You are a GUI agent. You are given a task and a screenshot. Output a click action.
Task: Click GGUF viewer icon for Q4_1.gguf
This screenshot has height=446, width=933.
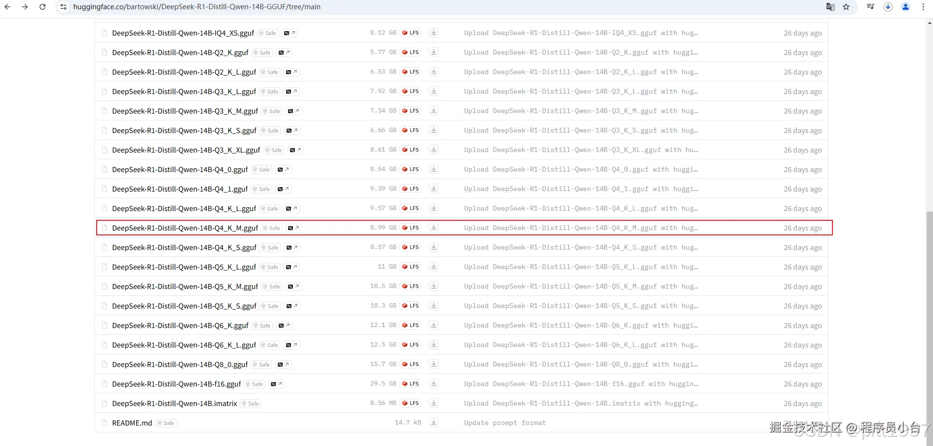(283, 189)
